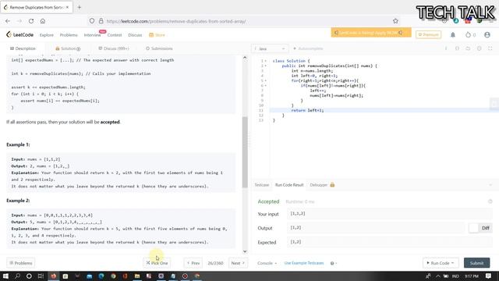Click description scrollbar down arrow
Screen dimensions: 499x281
click(245, 251)
